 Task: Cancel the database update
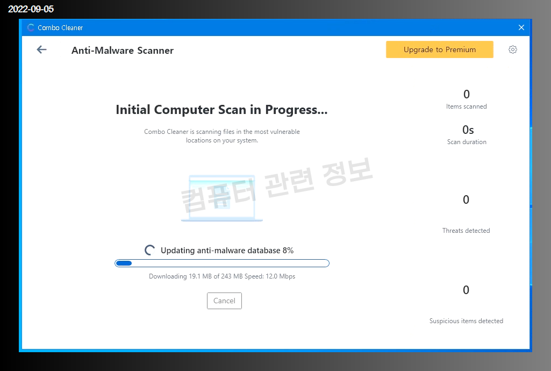click(224, 301)
